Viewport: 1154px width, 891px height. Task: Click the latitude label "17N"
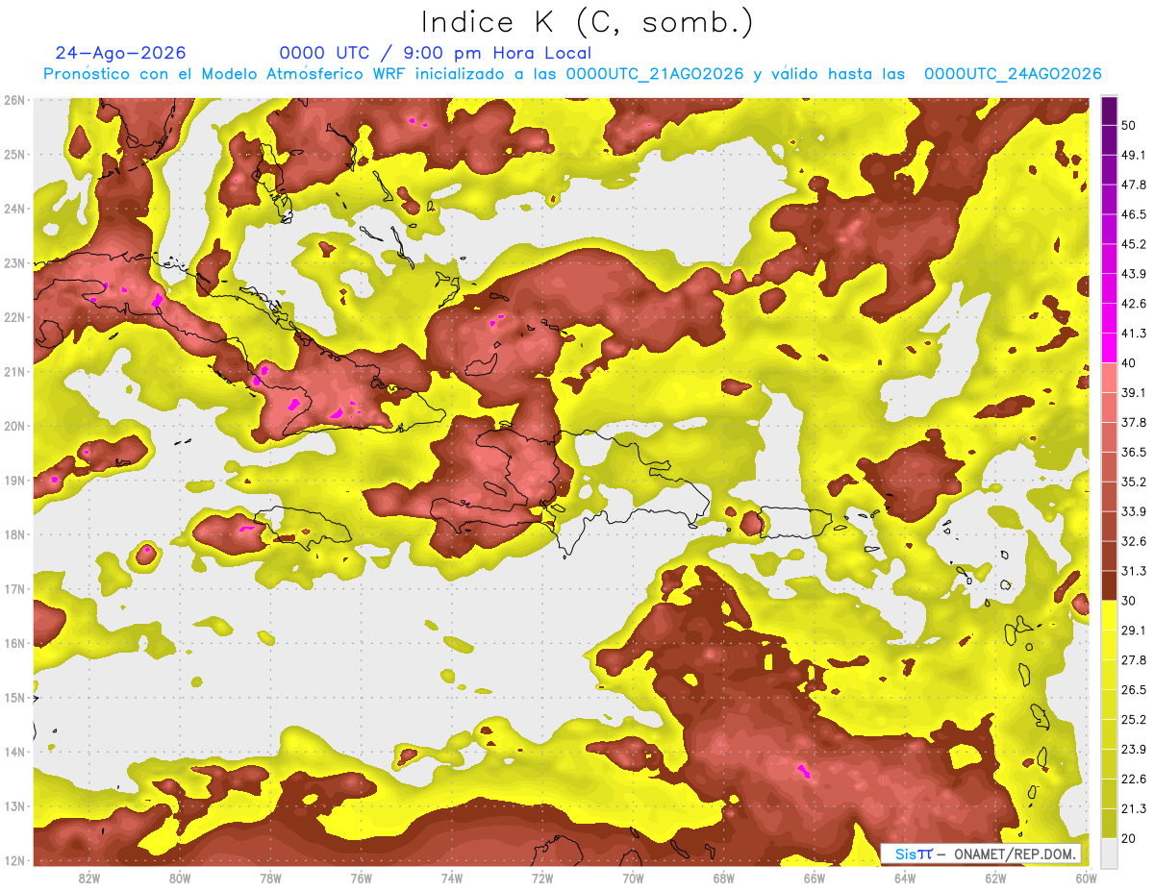(14, 588)
